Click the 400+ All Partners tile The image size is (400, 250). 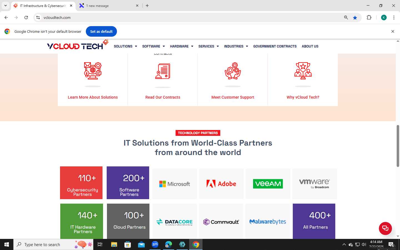click(314, 221)
